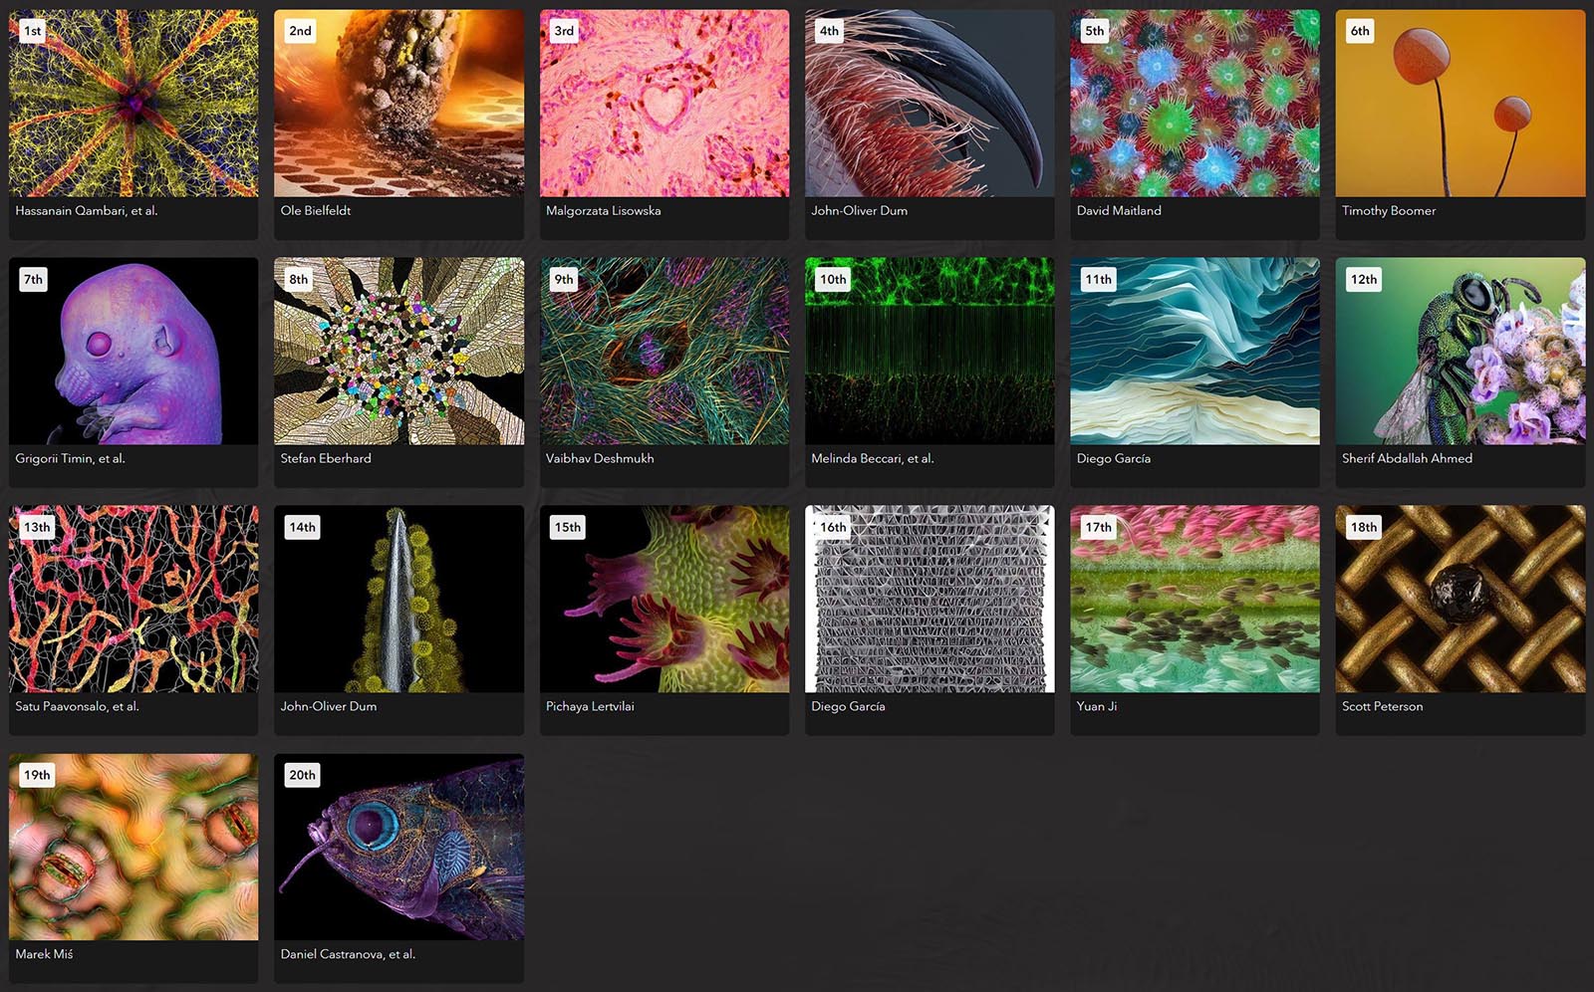Open the 18th place woven metal image
The image size is (1594, 992).
coord(1461,599)
